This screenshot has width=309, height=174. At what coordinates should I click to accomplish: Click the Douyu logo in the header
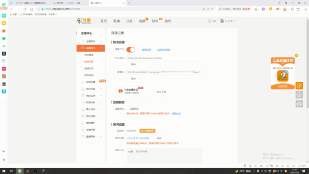click(84, 21)
